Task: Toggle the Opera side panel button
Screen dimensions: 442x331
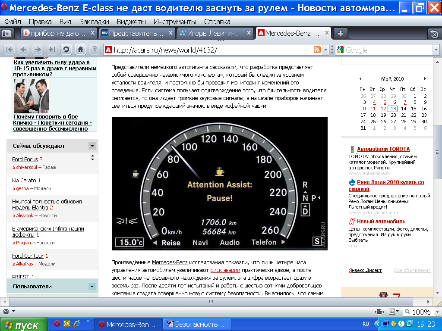Action: pyautogui.click(x=6, y=33)
